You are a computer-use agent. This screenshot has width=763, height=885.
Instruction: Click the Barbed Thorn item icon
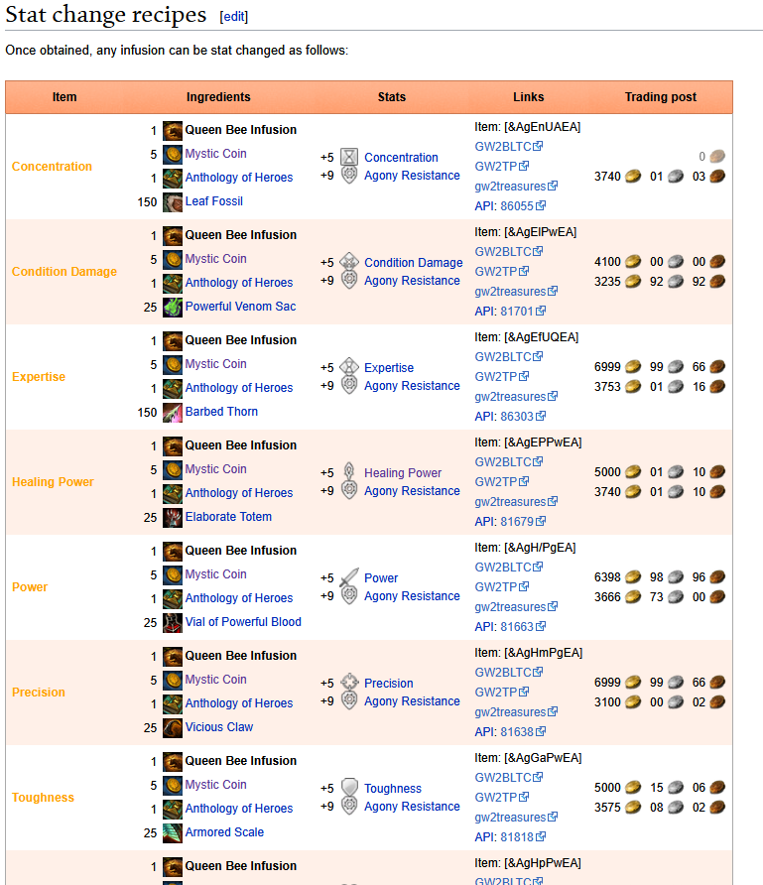173,412
